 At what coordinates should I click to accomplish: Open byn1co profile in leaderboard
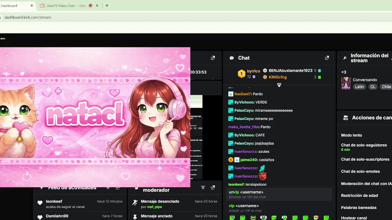coord(254,71)
